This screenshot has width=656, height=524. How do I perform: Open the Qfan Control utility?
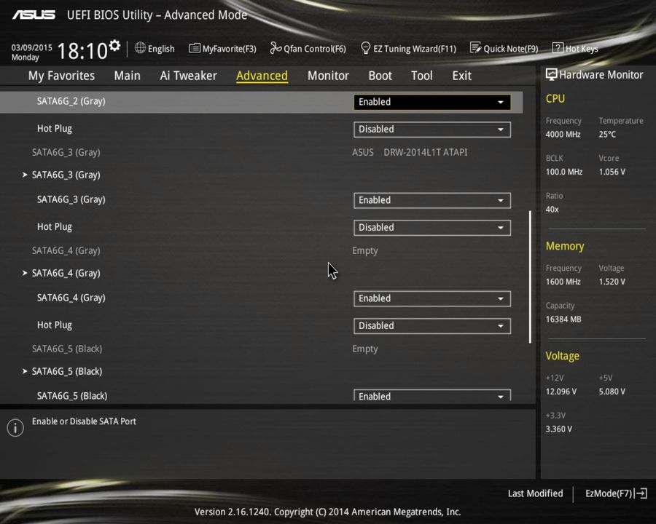coord(308,48)
